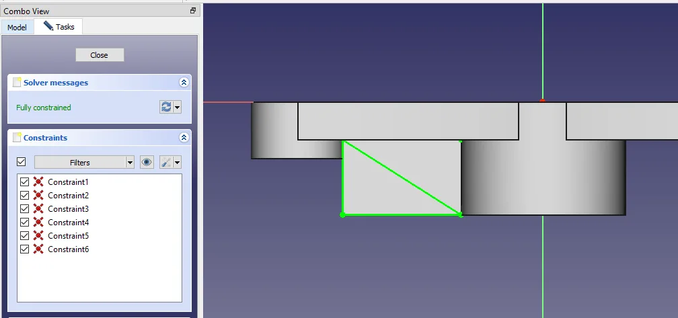Uncheck the Constraint4 checkbox

point(25,223)
